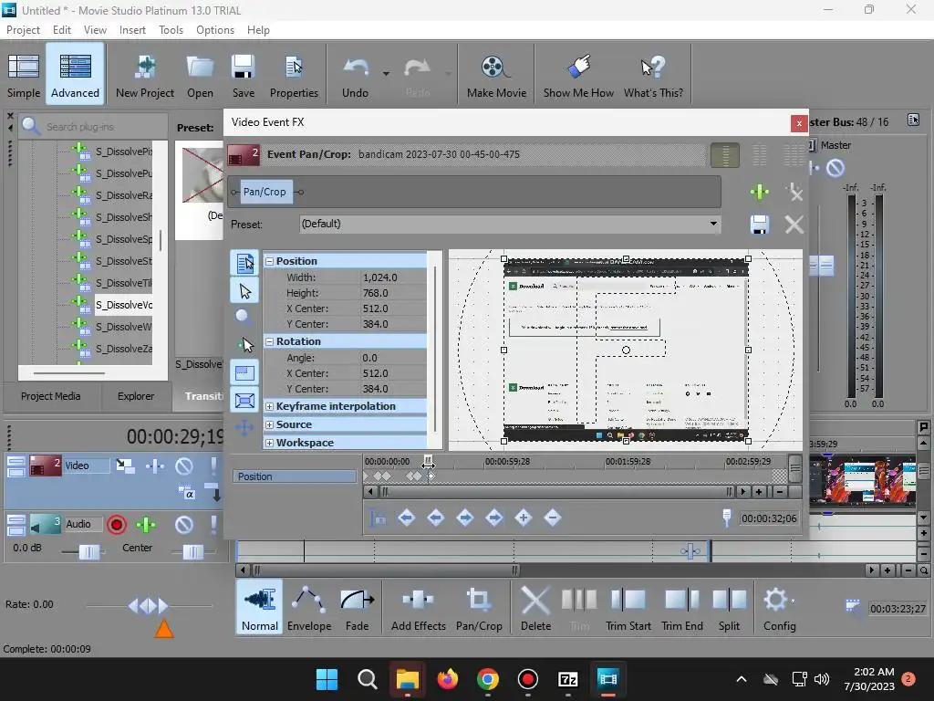Open the Undo history dropdown arrow
This screenshot has height=701, width=934.
[386, 74]
